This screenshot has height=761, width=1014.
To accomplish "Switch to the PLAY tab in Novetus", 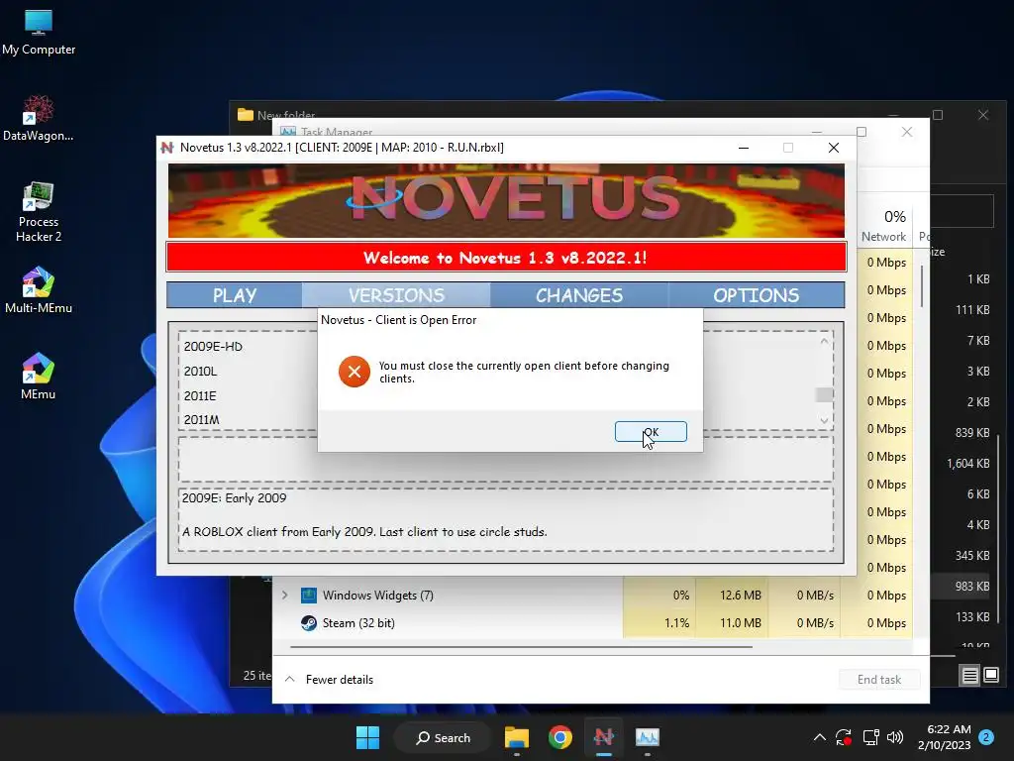I will pyautogui.click(x=234, y=295).
